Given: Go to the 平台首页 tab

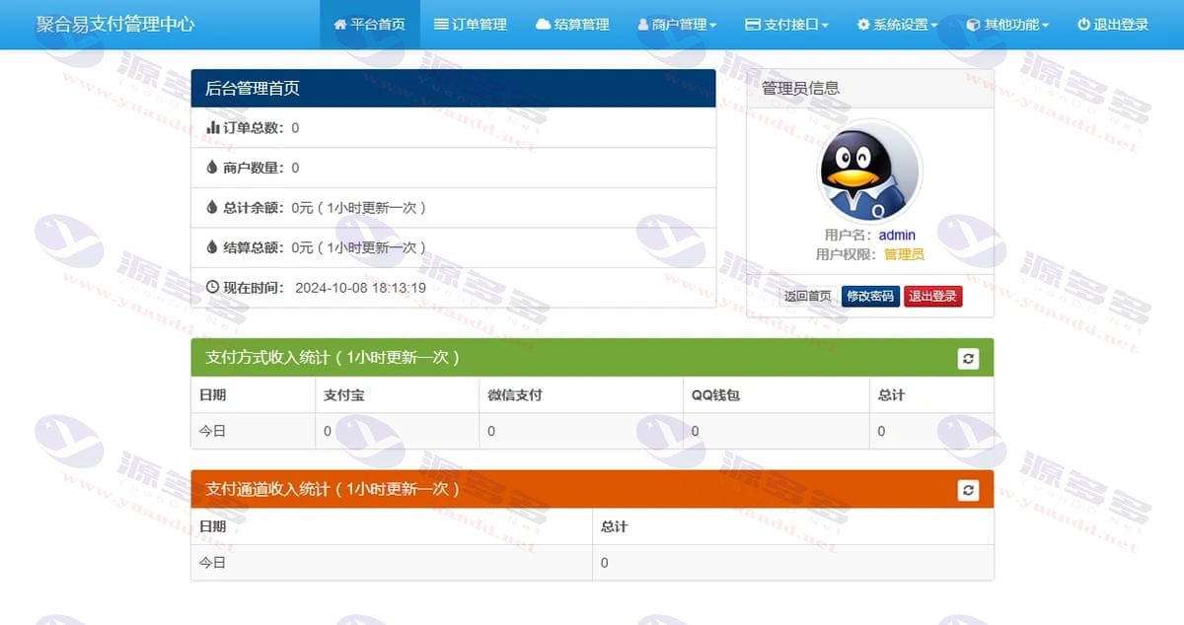Looking at the screenshot, I should pos(370,25).
